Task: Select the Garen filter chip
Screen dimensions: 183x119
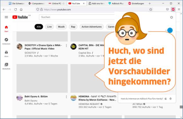Action: [x=110, y=27]
